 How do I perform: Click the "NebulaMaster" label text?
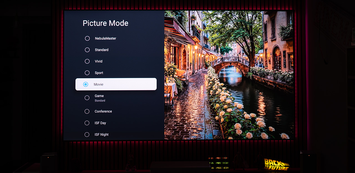[105, 38]
